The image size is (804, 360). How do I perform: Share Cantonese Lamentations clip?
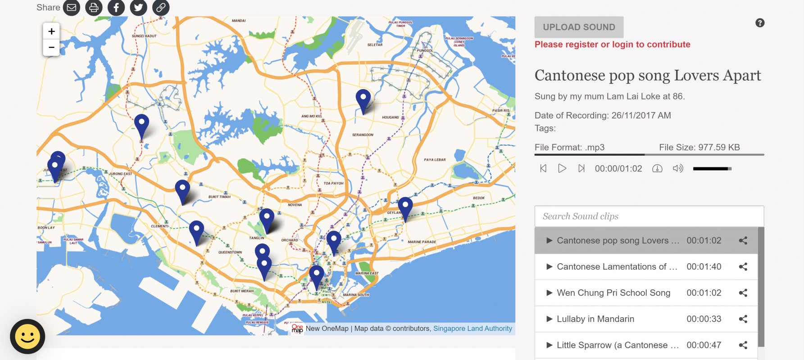coord(743,267)
